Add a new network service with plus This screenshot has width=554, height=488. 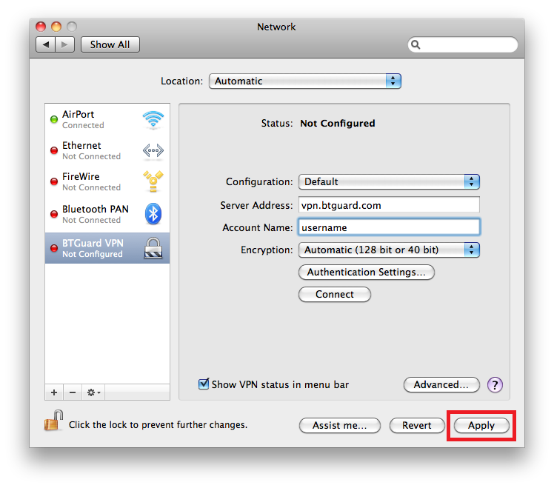coord(54,392)
